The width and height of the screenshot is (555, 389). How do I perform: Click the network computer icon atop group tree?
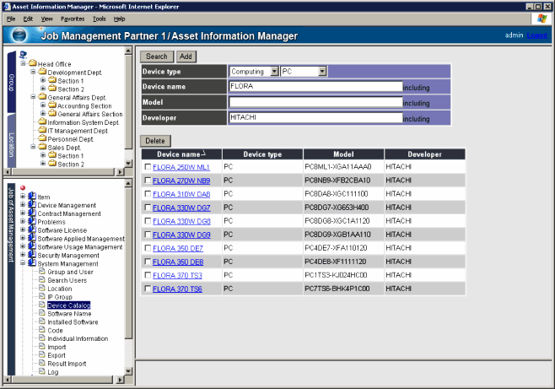point(23,55)
